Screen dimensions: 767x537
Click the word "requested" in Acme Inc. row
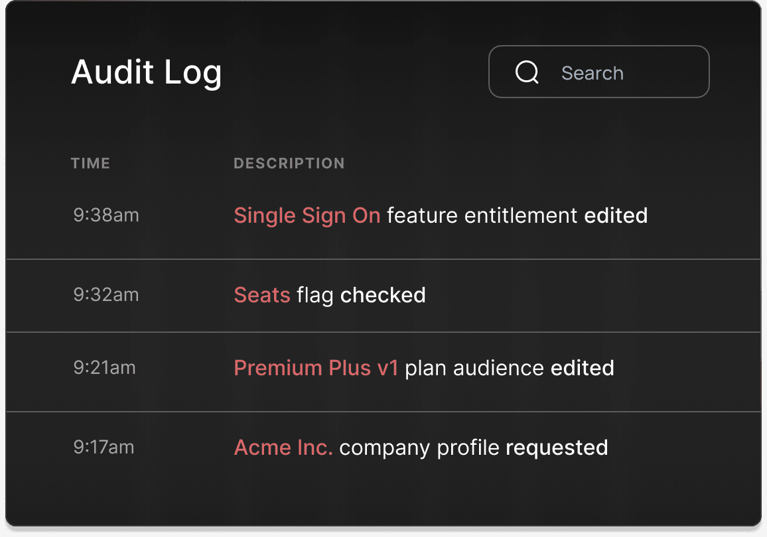[557, 447]
